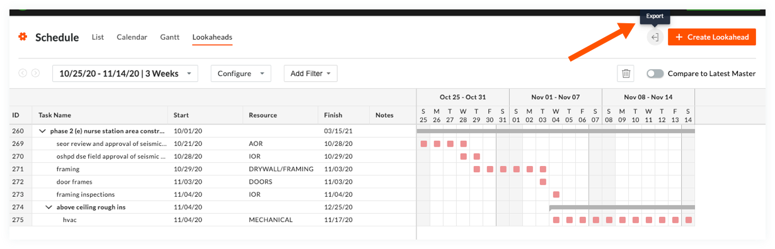
Task: Select the hvac task row
Action: 212,219
